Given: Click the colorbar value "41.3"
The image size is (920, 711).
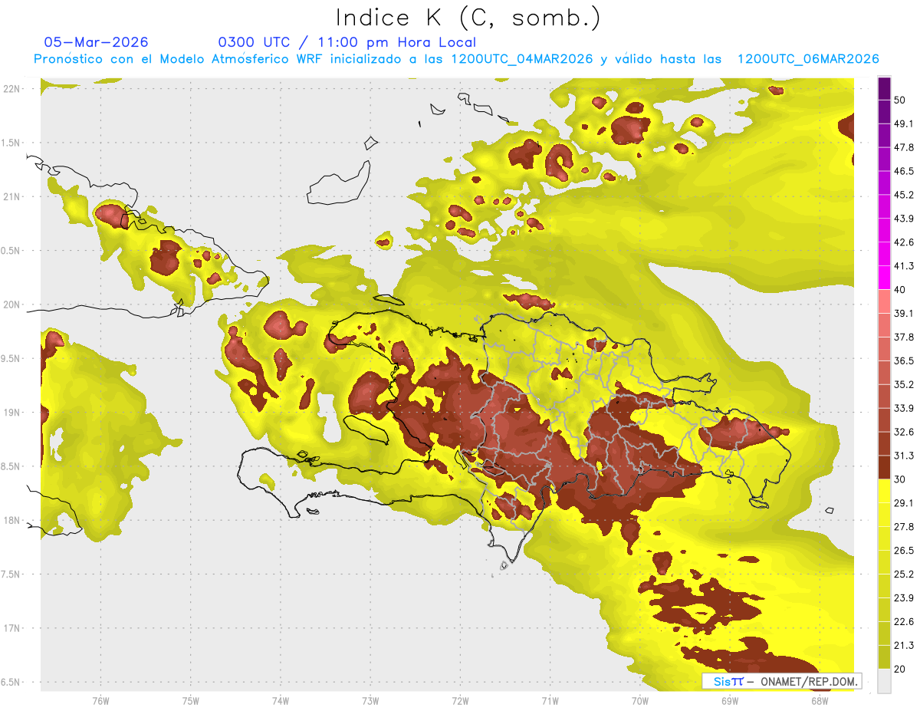Looking at the screenshot, I should pyautogui.click(x=904, y=266).
